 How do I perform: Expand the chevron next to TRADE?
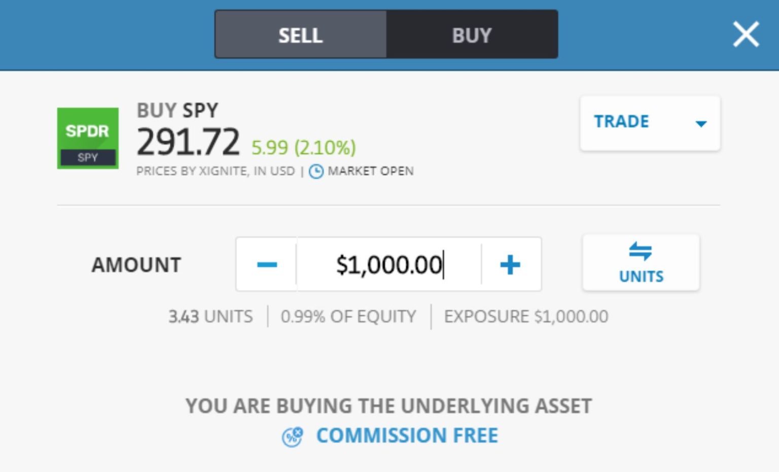(x=701, y=123)
